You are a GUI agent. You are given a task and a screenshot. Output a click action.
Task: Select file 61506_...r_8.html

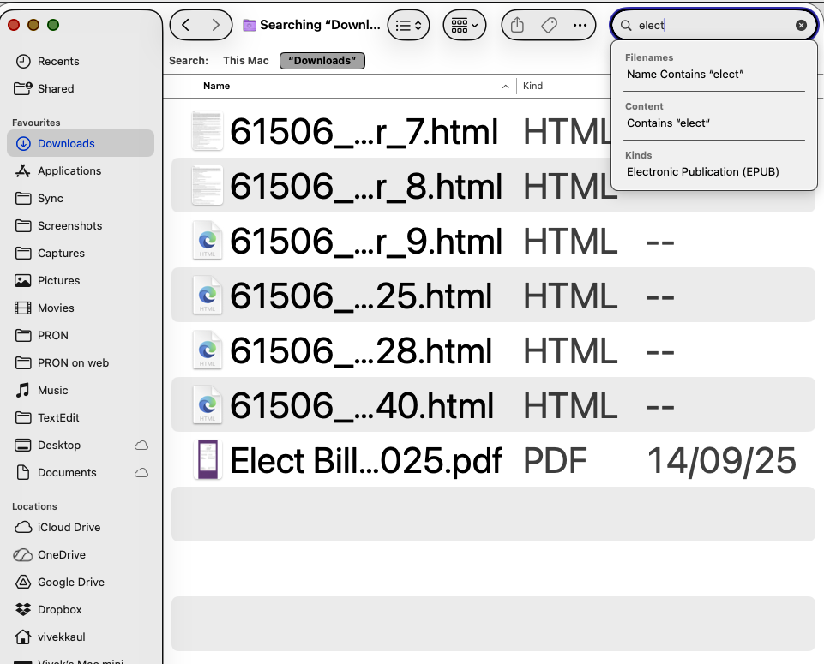click(x=366, y=186)
